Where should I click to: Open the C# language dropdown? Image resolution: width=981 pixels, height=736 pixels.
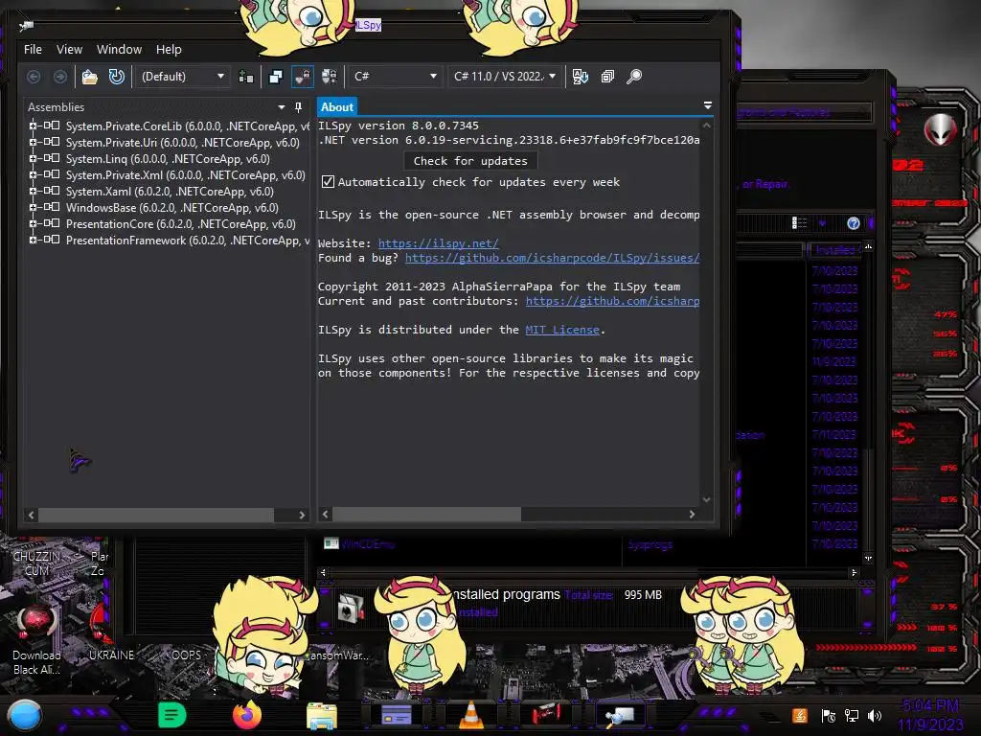395,77
